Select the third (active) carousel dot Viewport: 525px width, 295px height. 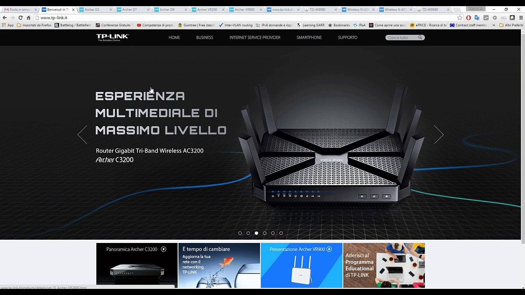256,233
